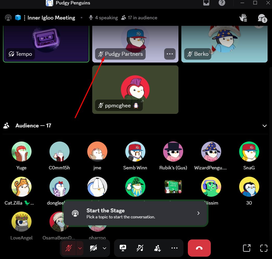Click WizardPengu audience avatar
272x259 pixels.
[x=211, y=151]
